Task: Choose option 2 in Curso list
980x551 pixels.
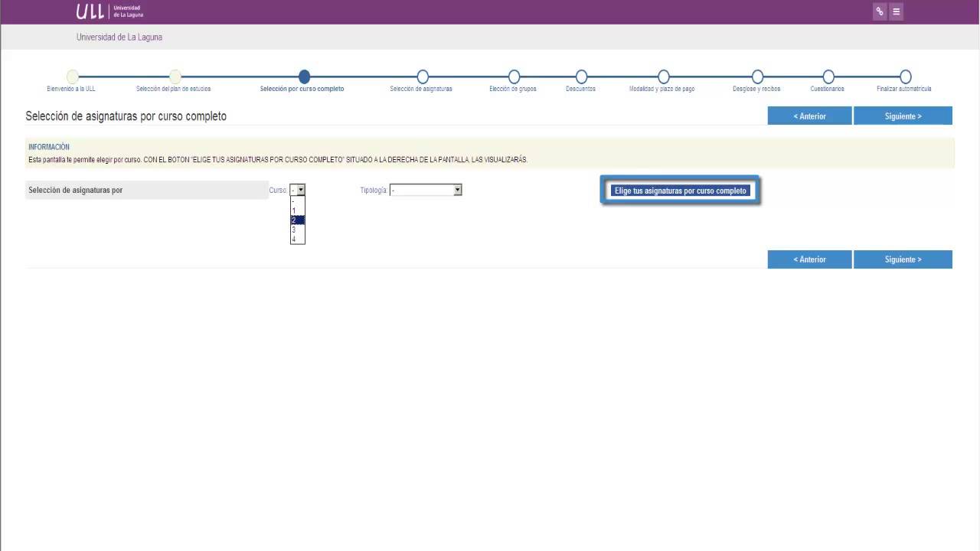Action: point(298,220)
